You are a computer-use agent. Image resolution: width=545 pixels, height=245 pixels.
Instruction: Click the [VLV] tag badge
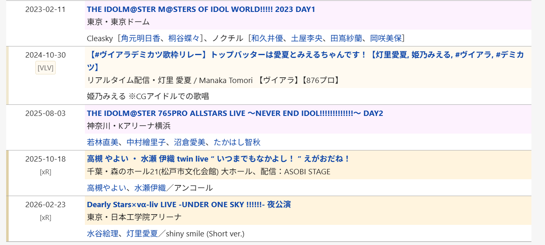click(45, 68)
